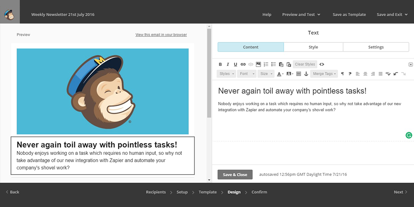Insert a bulleted list
Screen dimensions: 414x207
pyautogui.click(x=274, y=64)
